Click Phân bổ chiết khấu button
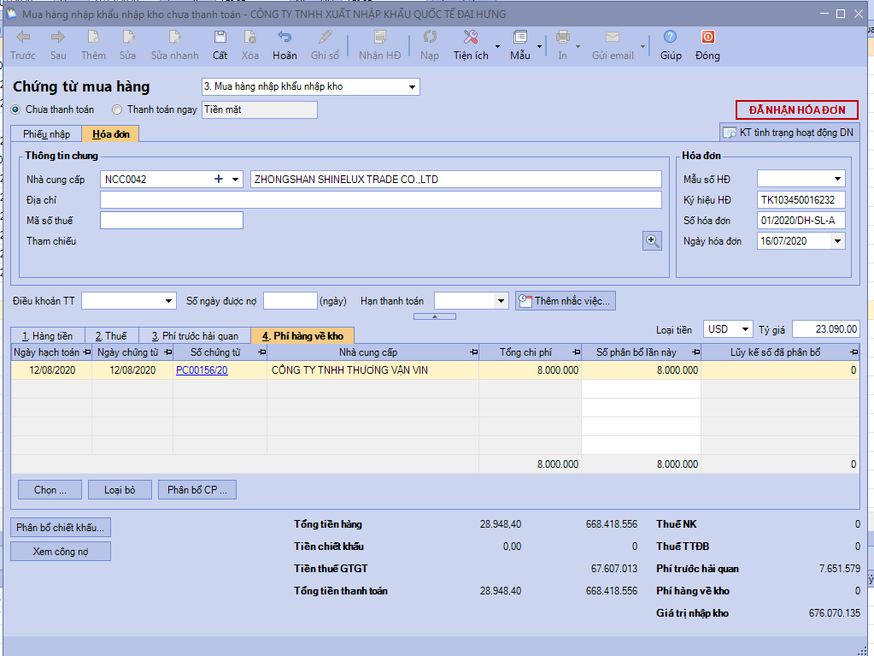 point(60,527)
